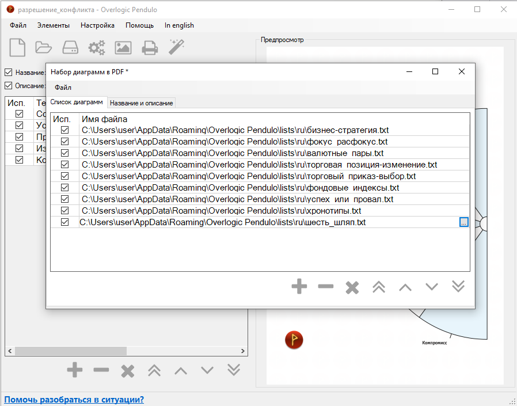The image size is (517, 406).
Task: Add a diagram with dialog plus icon
Action: pyautogui.click(x=299, y=286)
